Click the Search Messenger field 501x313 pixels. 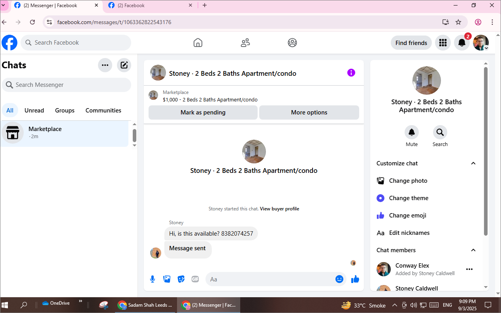(x=66, y=85)
